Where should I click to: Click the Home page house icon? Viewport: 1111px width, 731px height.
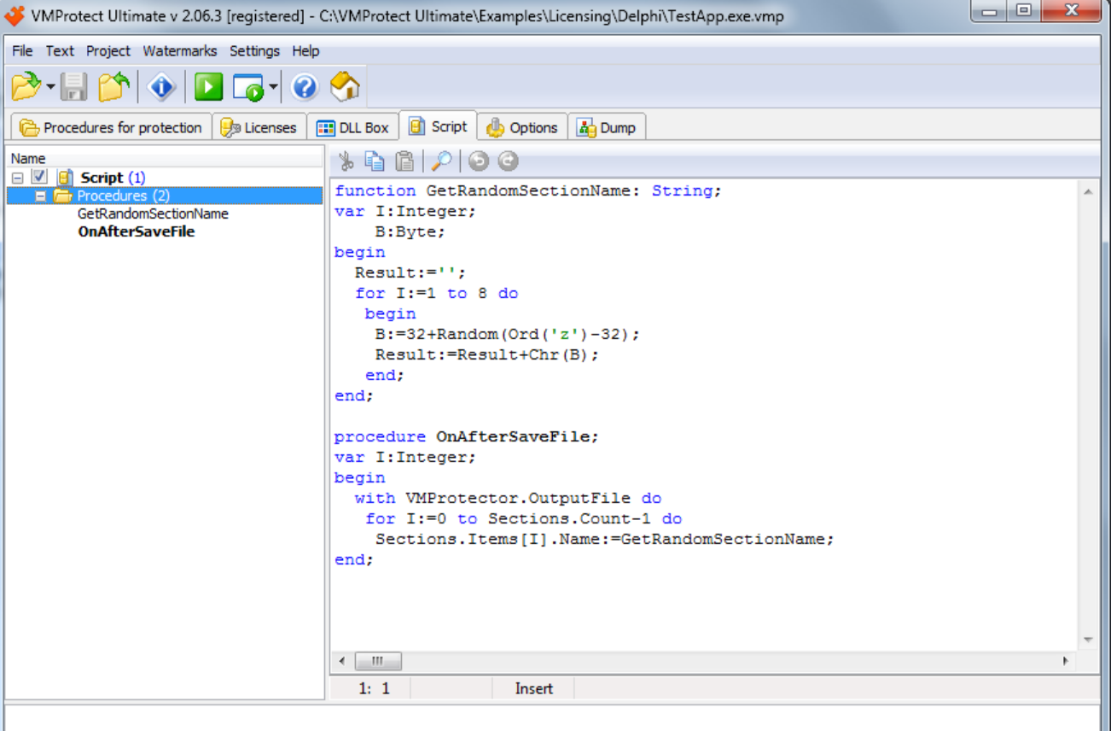[345, 87]
